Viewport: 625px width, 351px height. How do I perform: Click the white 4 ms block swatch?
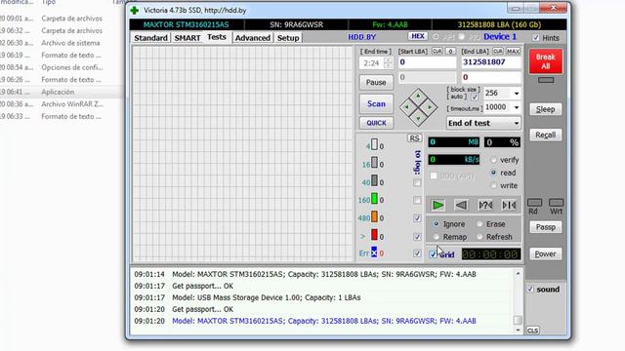pos(374,144)
